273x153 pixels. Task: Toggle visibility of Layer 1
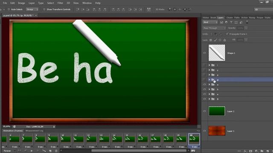(204, 131)
